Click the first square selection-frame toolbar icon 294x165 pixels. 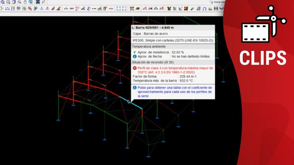pos(118,9)
